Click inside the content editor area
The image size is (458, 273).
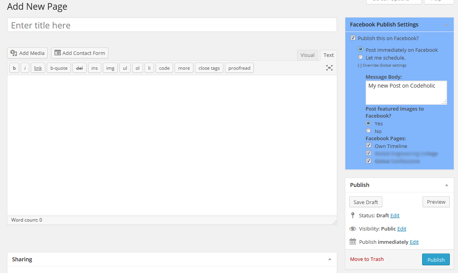click(172, 145)
